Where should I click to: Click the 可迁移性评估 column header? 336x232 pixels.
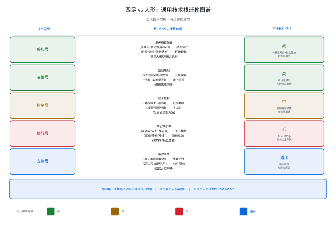click(x=282, y=29)
